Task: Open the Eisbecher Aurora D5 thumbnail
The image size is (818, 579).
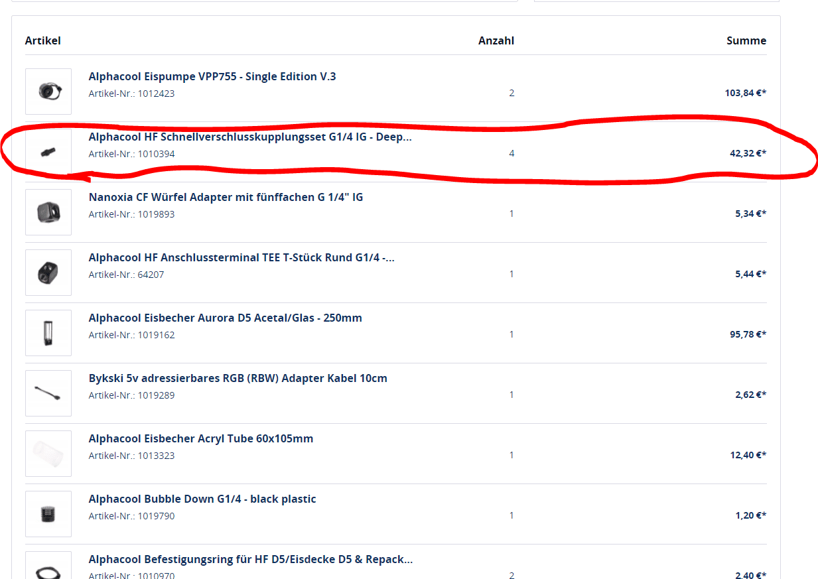Action: pyautogui.click(x=48, y=333)
